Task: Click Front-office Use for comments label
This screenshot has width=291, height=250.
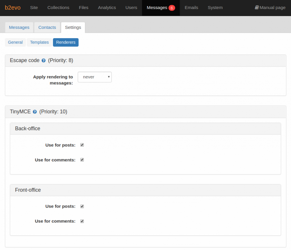Action: [x=55, y=221]
